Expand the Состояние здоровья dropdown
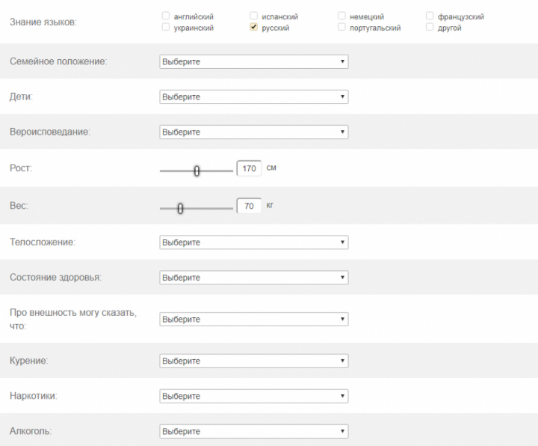The width and height of the screenshot is (538, 446). tap(254, 278)
